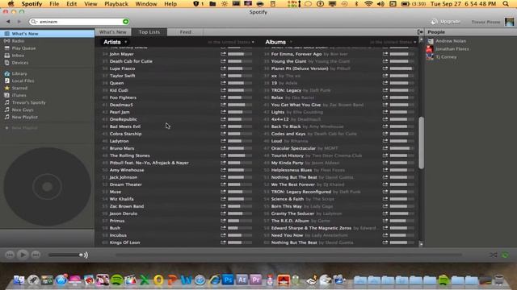The width and height of the screenshot is (517, 290).
Task: Switch to the Feed tab
Action: pyautogui.click(x=185, y=32)
